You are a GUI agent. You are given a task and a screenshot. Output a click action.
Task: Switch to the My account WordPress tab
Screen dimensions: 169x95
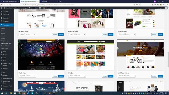(x=10, y=2)
